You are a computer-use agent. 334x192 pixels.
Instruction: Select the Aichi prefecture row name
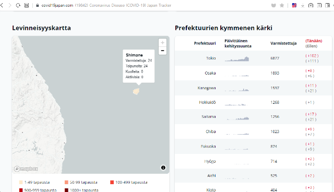pos(211,176)
